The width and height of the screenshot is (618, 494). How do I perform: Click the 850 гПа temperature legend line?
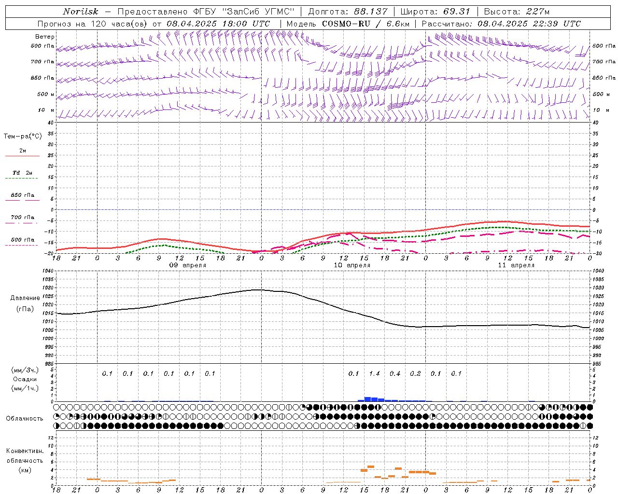22,200
